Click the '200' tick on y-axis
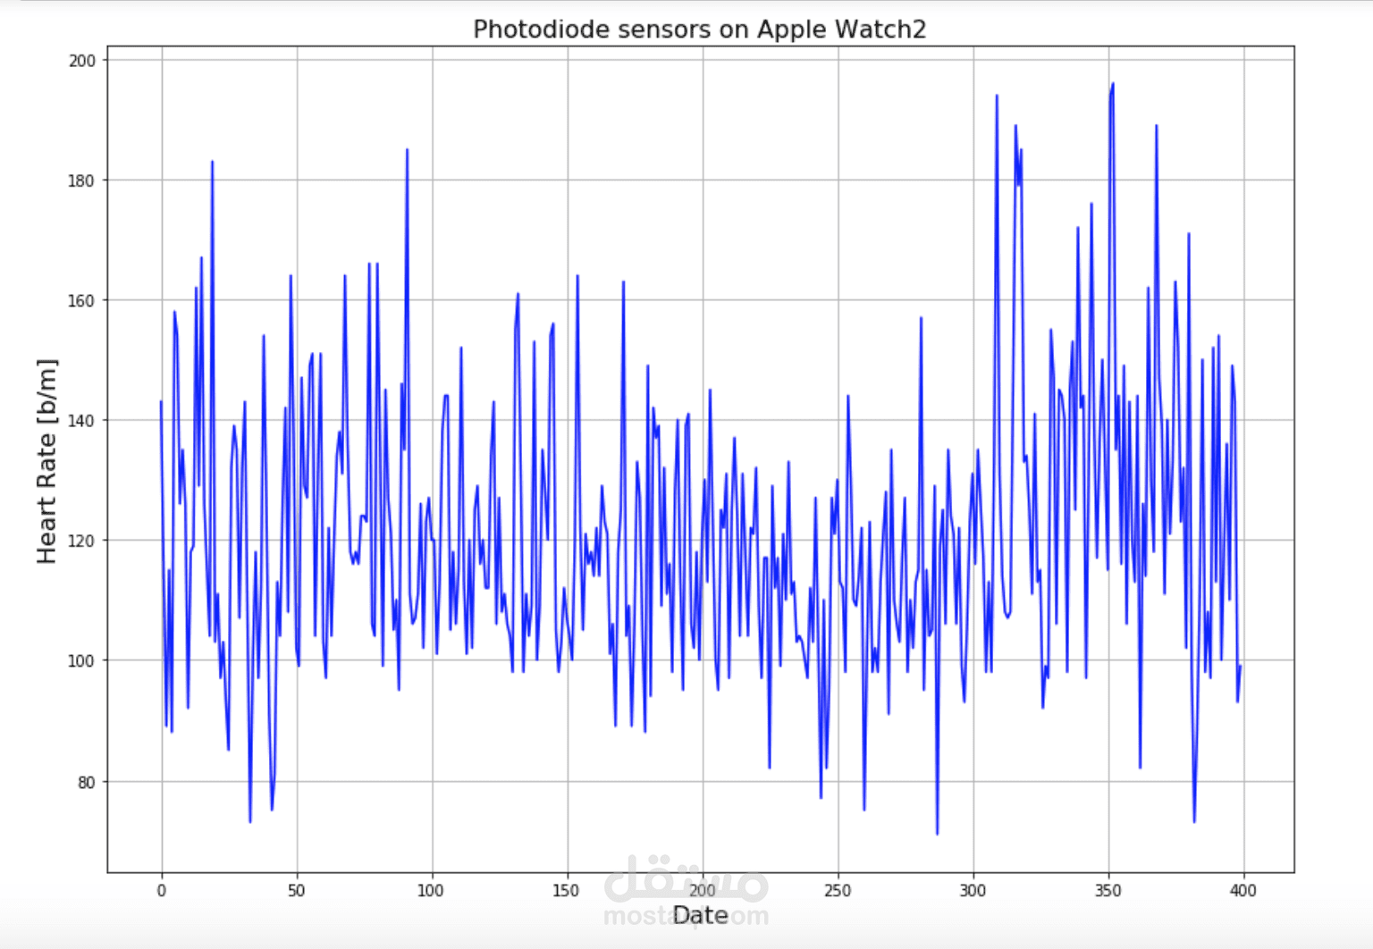 coord(84,60)
